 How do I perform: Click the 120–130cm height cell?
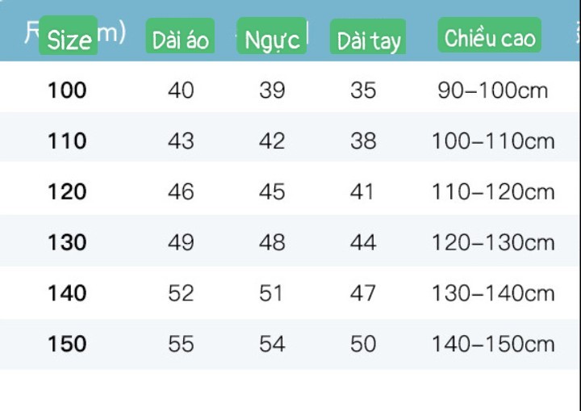(493, 242)
